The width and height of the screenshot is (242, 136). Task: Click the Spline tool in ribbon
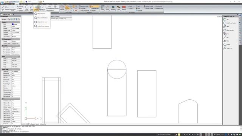19,8
